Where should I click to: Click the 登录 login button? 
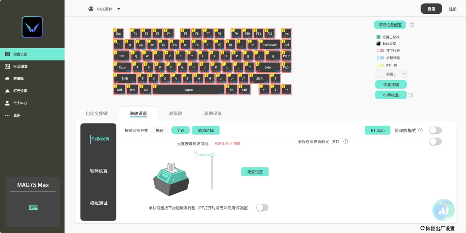(431, 9)
